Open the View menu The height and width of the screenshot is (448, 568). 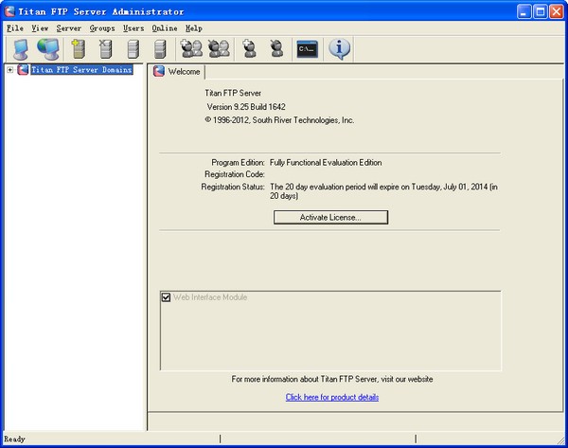(x=40, y=28)
